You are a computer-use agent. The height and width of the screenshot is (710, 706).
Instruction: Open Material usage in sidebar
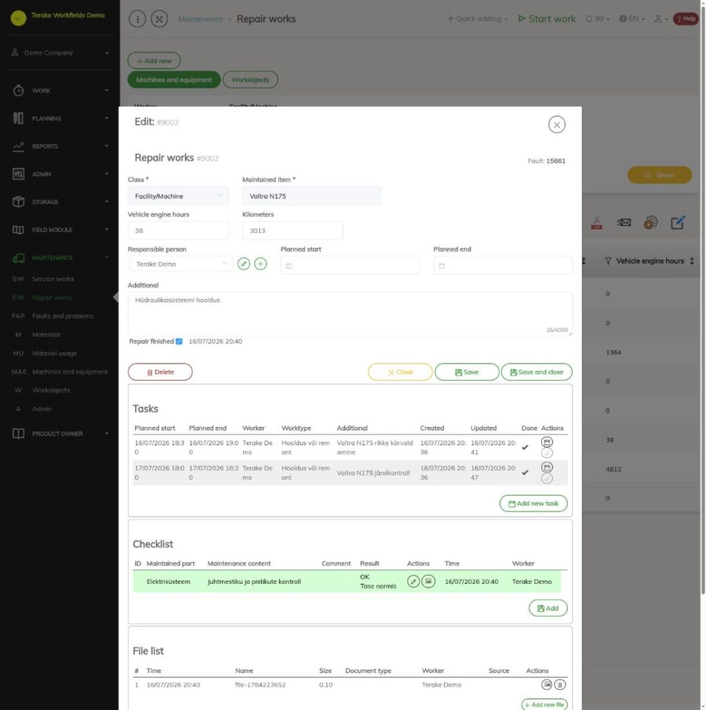[x=54, y=353]
